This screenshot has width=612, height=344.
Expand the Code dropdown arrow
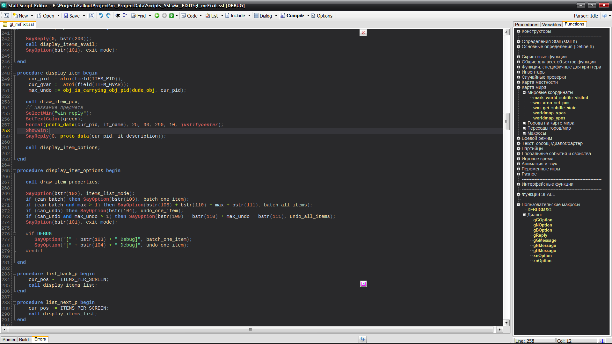(x=200, y=16)
